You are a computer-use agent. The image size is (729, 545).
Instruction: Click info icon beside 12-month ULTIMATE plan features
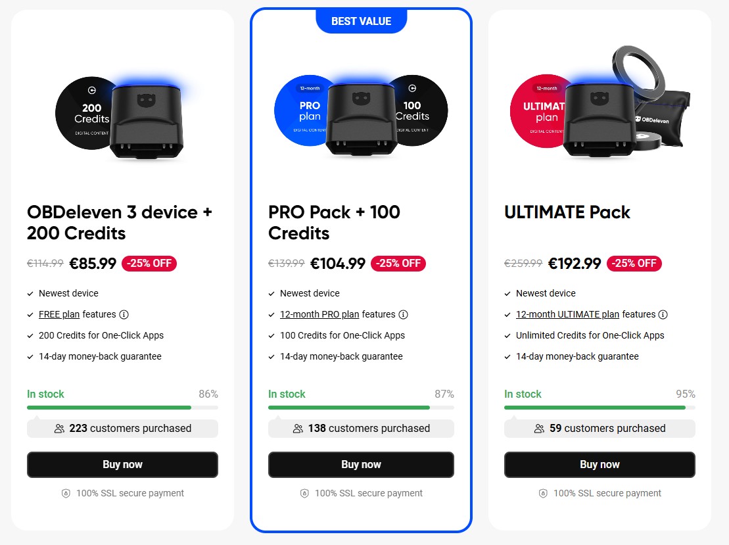click(x=663, y=314)
